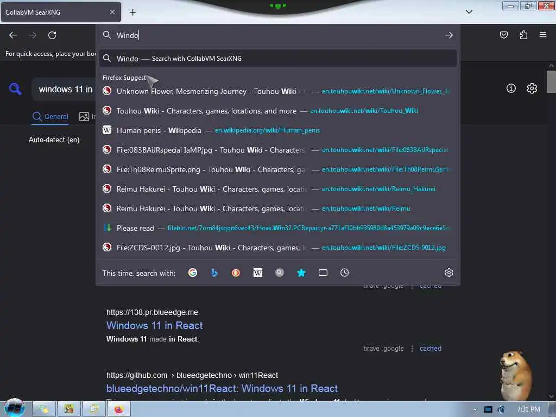Open Reimu Hakurei suggestion with Reimu_Hakurei URL
Image resolution: width=556 pixels, height=417 pixels.
point(278,188)
